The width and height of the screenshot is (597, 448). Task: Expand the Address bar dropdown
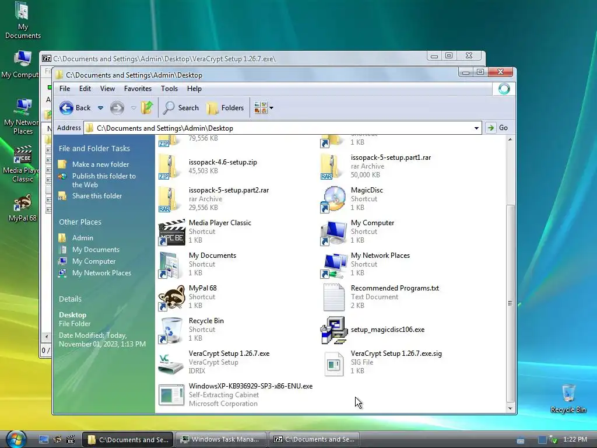[476, 128]
